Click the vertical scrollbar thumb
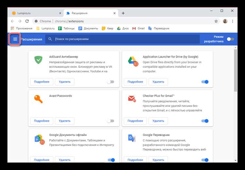 tap(236, 70)
